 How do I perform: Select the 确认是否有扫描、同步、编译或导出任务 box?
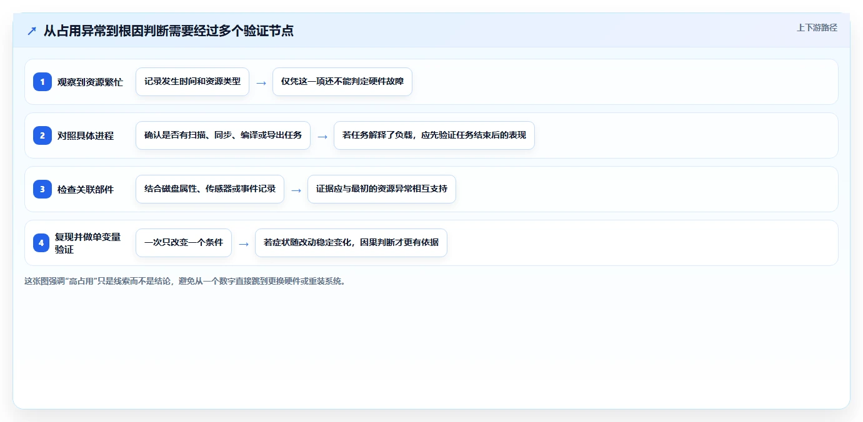[x=223, y=135]
